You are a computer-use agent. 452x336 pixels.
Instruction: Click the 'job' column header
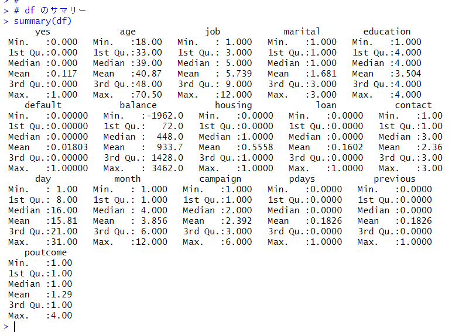point(213,32)
